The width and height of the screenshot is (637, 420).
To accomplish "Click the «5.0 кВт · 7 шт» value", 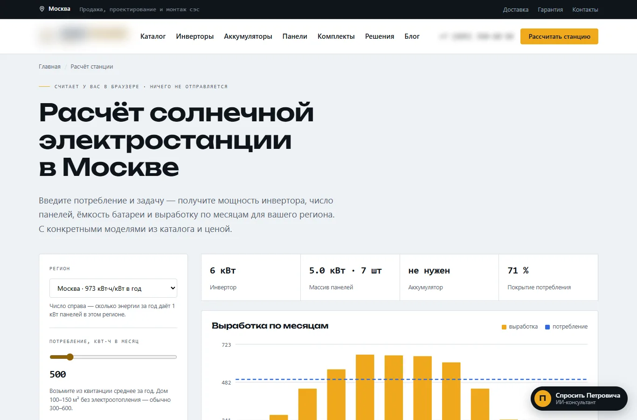I will (346, 271).
